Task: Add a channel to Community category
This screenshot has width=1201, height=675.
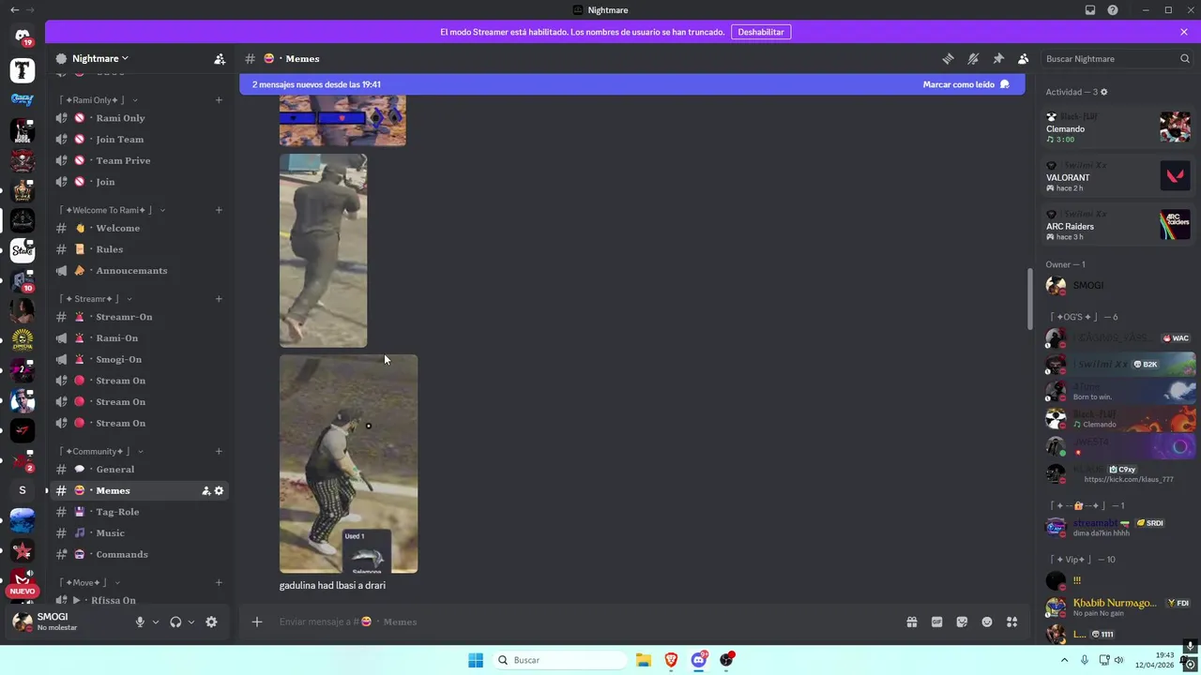Action: (219, 451)
